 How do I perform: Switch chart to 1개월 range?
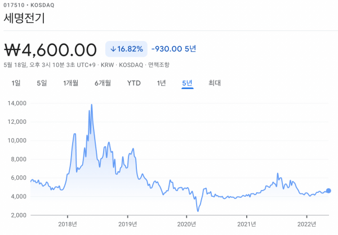click(71, 83)
